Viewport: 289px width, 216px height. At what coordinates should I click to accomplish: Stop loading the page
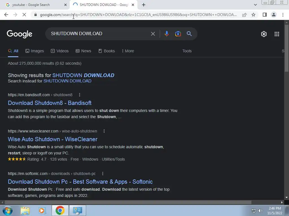(x=24, y=15)
